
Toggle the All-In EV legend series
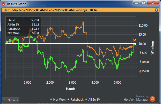pyautogui.click(x=93, y=100)
